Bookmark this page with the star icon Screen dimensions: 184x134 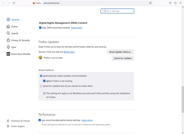(150, 3)
